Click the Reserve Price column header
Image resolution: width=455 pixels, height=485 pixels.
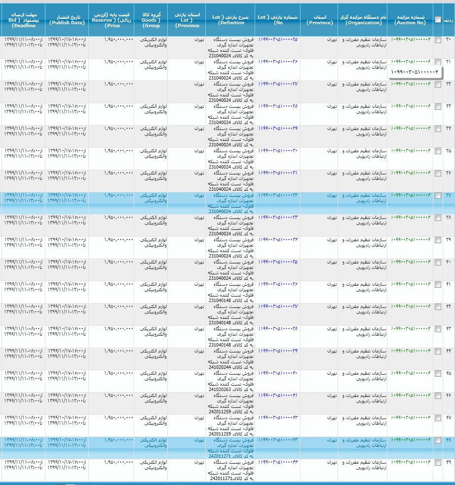112,20
